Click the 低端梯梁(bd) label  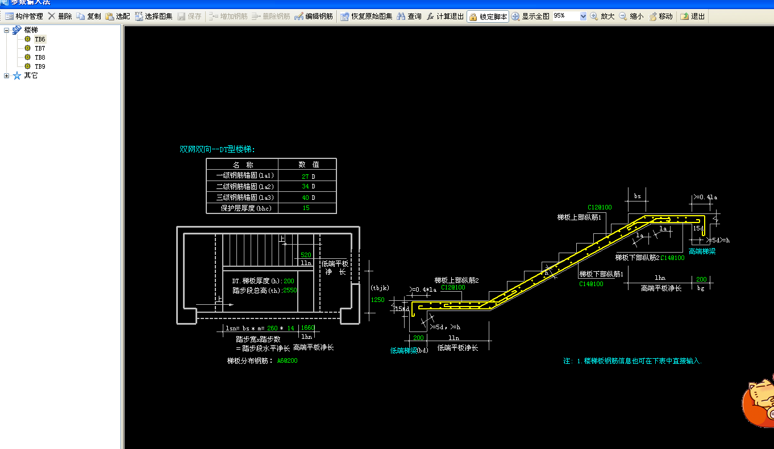click(409, 351)
